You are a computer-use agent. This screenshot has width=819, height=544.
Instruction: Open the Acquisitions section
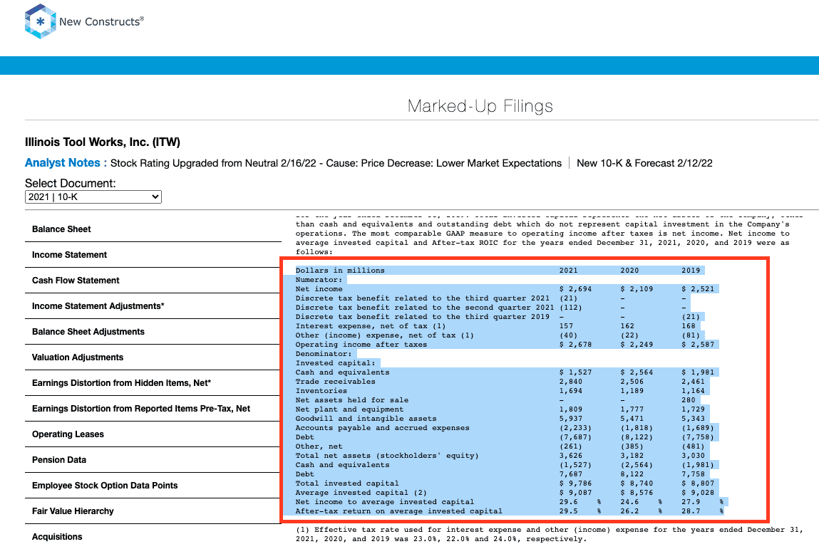click(57, 536)
